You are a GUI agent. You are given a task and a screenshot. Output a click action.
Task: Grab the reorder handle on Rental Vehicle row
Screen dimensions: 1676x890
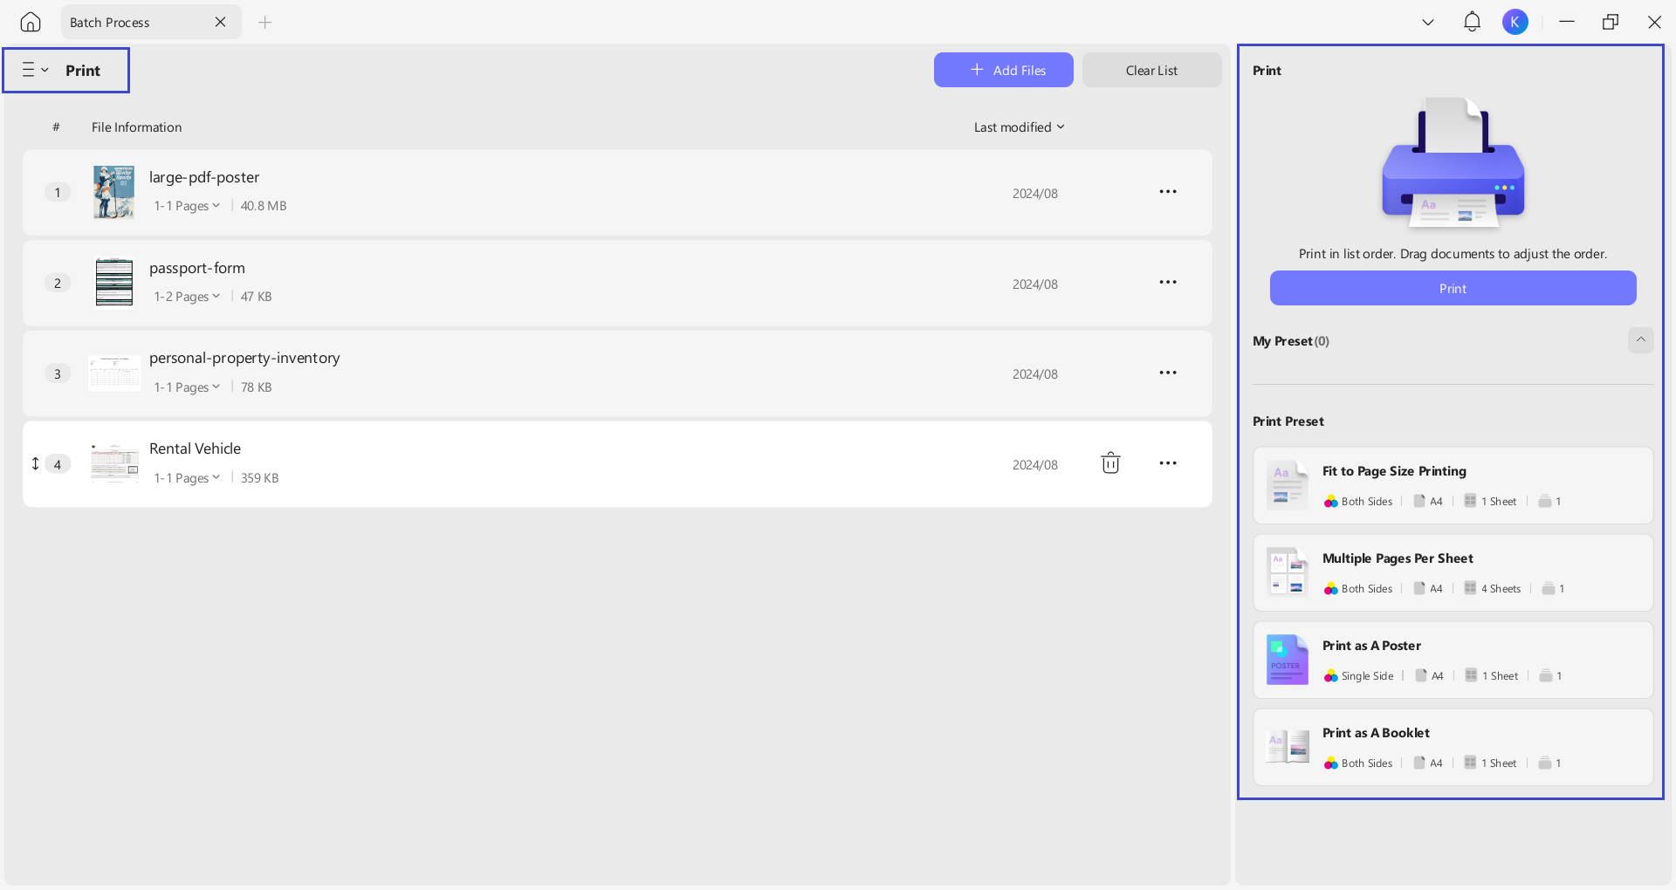point(35,463)
